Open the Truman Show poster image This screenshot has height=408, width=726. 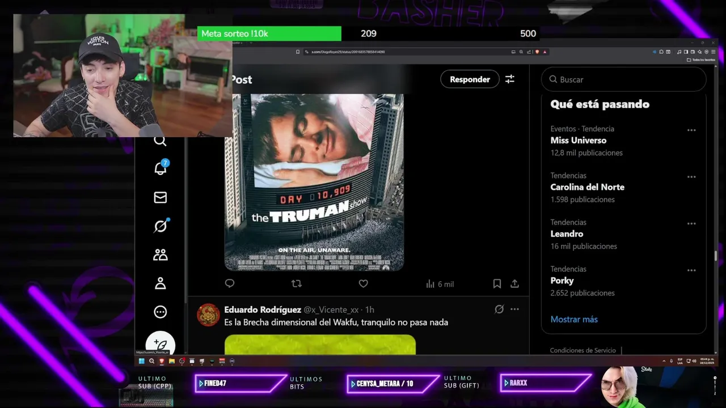coord(314,182)
